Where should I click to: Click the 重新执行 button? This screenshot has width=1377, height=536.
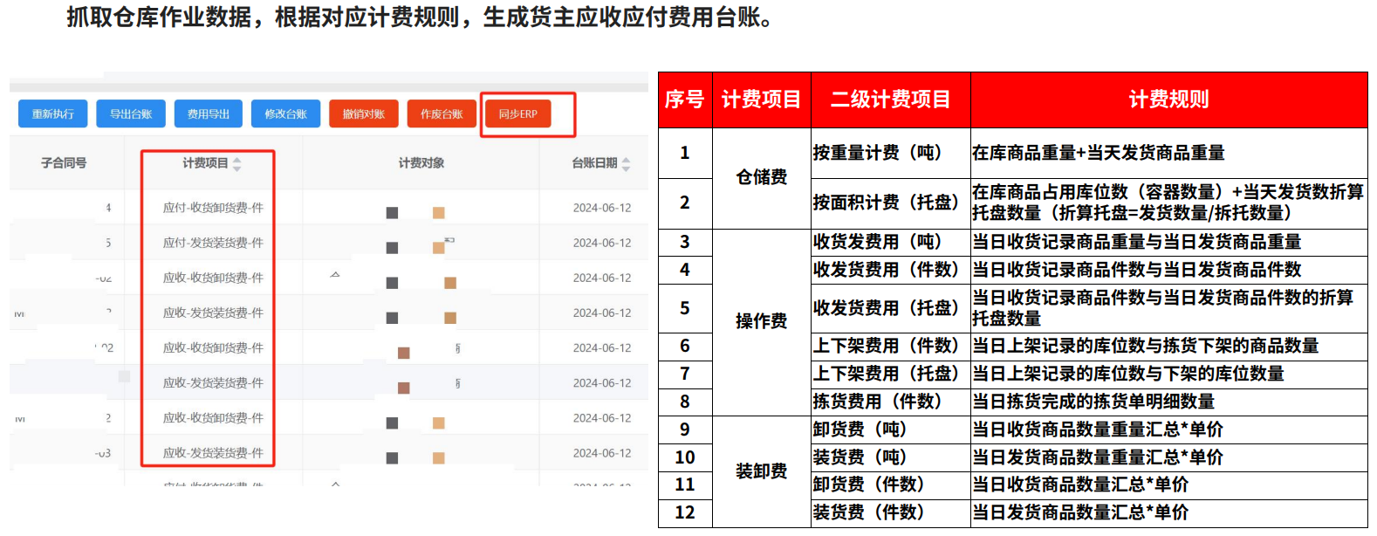(x=52, y=114)
